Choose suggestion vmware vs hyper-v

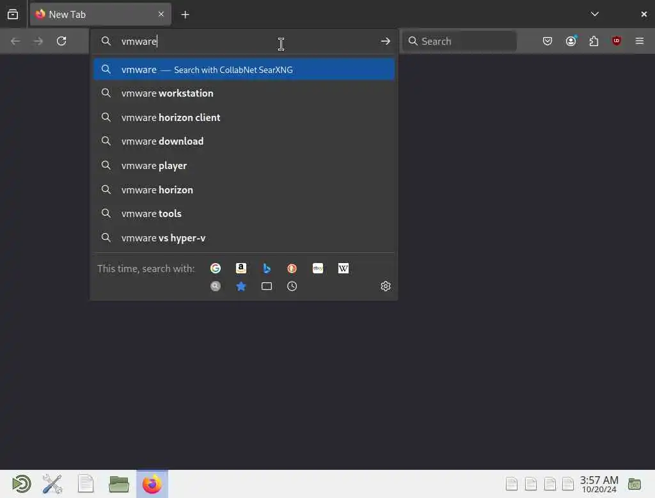point(244,238)
